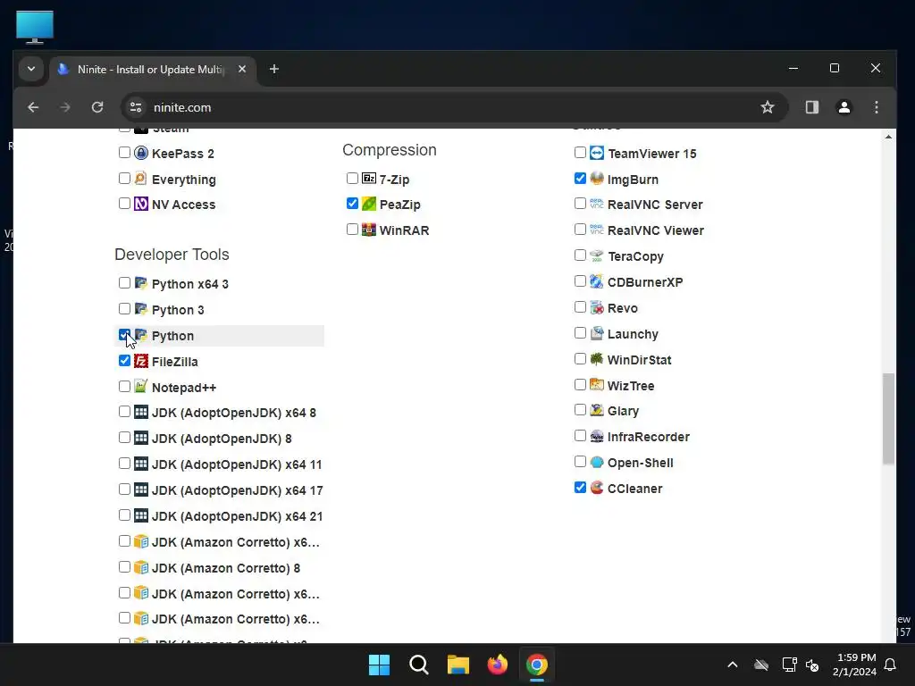Bookmark this page with the star icon
The height and width of the screenshot is (686, 915).
point(768,107)
